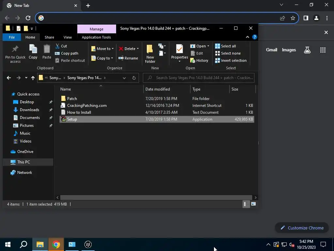334x251 pixels.
Task: Open Windows Start menu
Action: [x=8, y=244]
